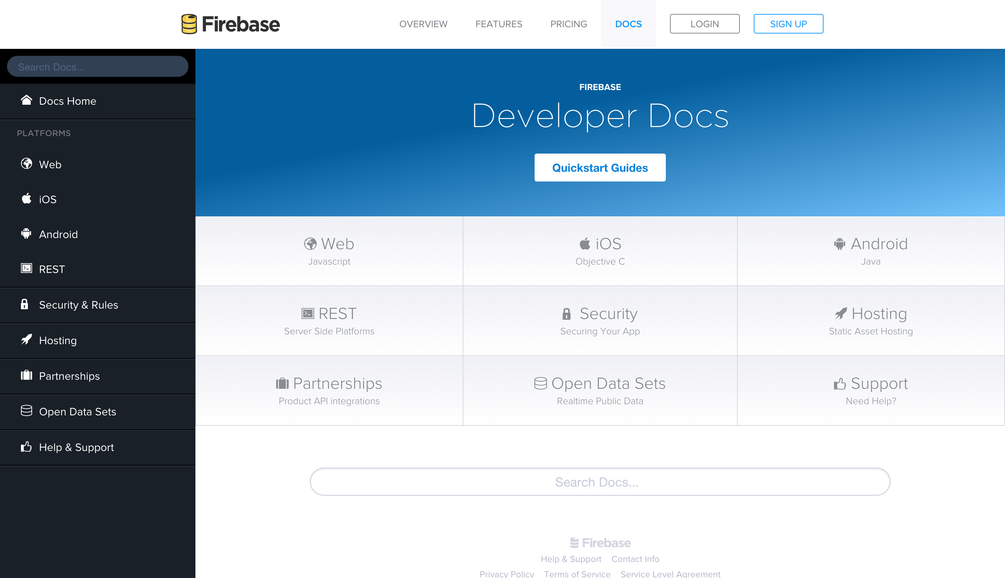
Task: Open the Web card subtitle Javascript
Action: tap(329, 261)
